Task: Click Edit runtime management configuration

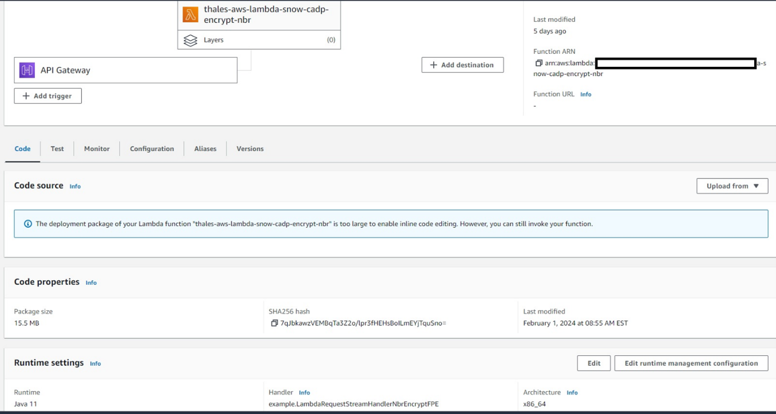Action: tap(691, 363)
